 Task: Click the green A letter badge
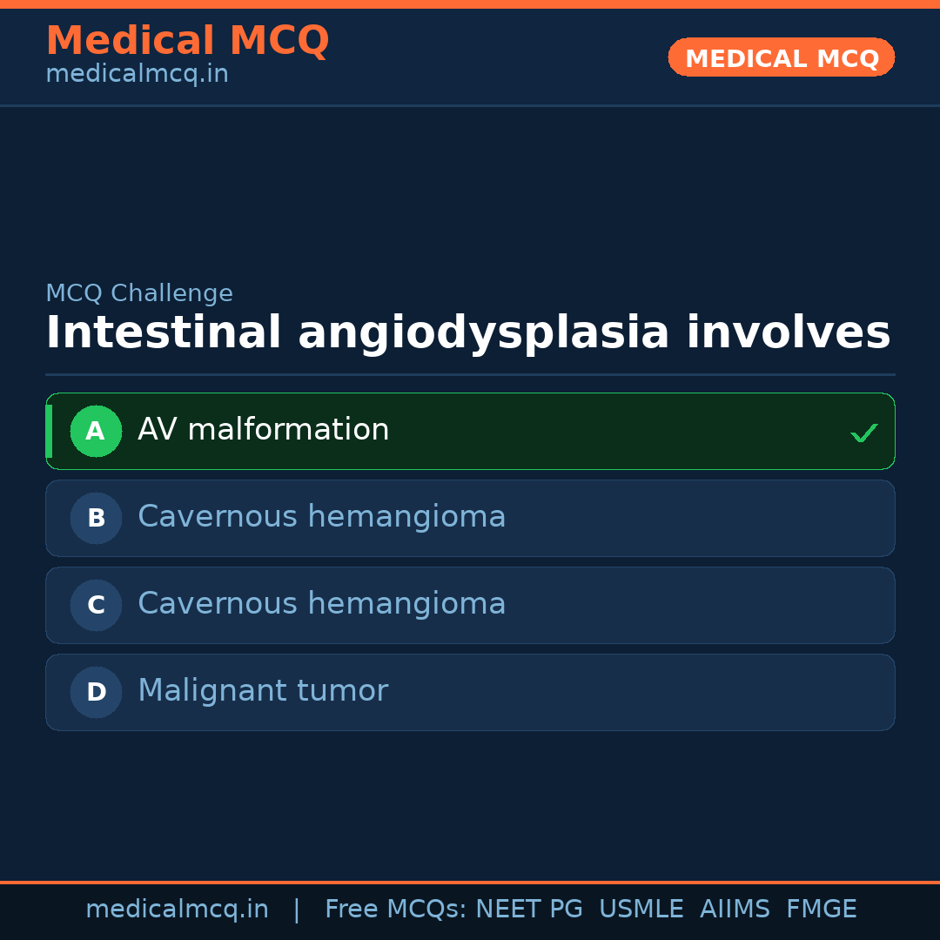(x=96, y=431)
